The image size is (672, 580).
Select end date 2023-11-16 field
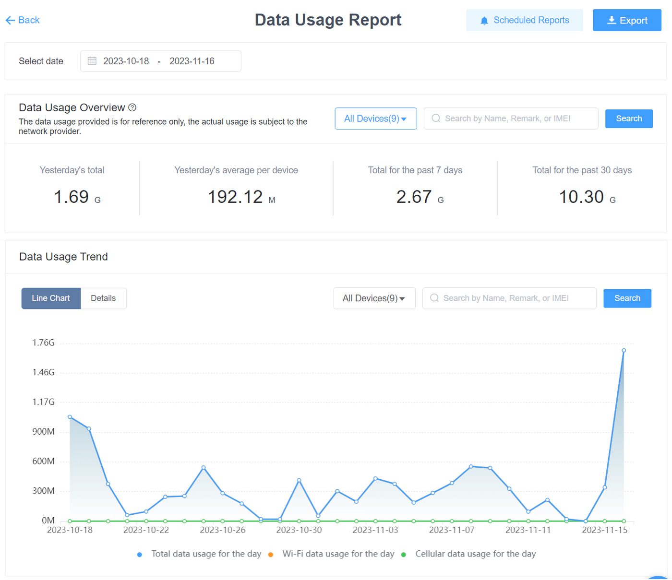pyautogui.click(x=192, y=61)
